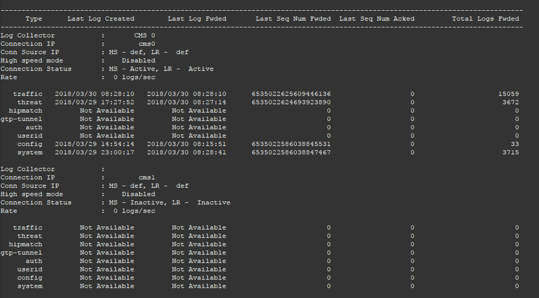Viewport: 539px width, 298px height.
Task: Select the timestamp 2018/03/29 14:54:14
Action: click(94, 144)
